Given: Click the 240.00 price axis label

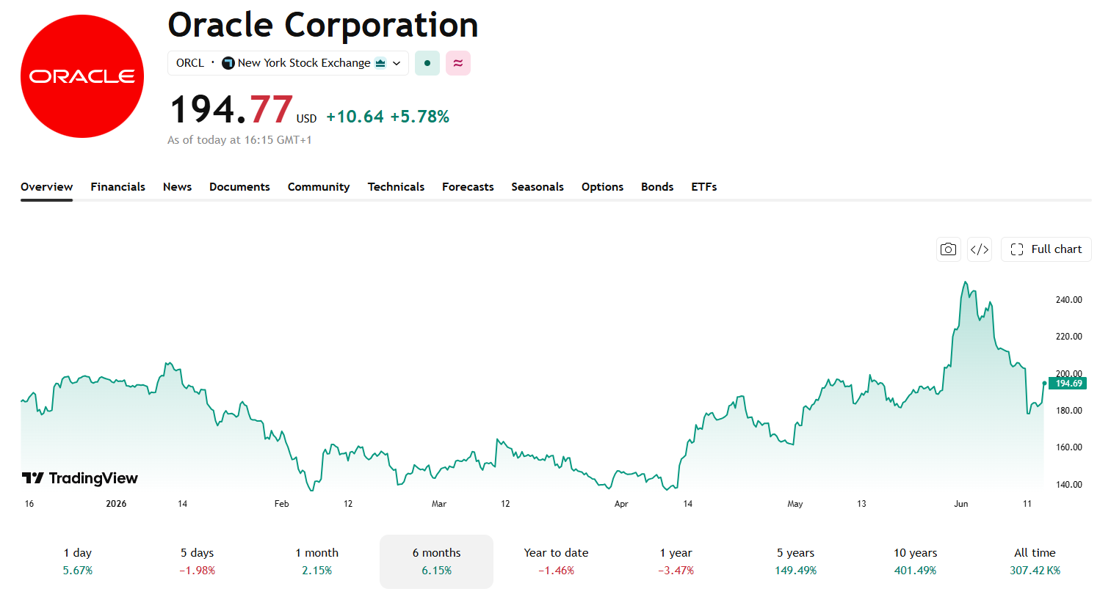Looking at the screenshot, I should (1069, 300).
